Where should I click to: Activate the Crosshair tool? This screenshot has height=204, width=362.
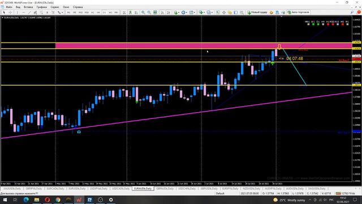pos(10,12)
